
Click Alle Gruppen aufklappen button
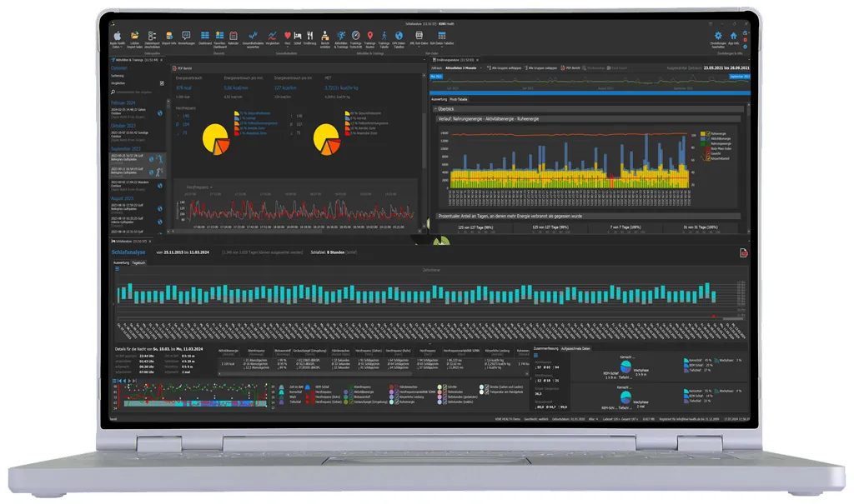click(501, 67)
